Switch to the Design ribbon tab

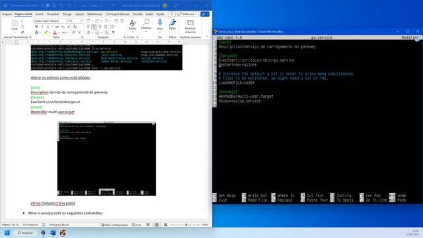tap(67, 14)
